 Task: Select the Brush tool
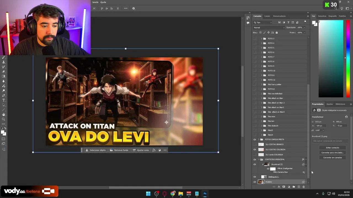point(4,57)
